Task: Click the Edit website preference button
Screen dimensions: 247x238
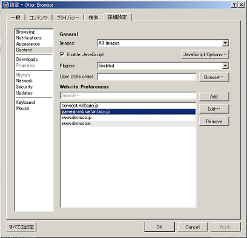Action: pos(214,109)
